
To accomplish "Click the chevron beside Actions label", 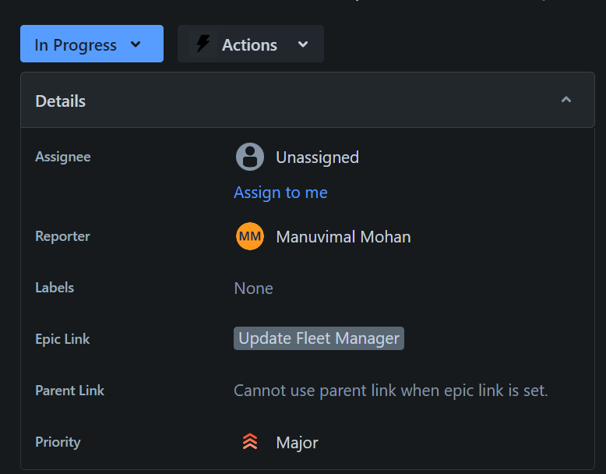I will click(303, 44).
